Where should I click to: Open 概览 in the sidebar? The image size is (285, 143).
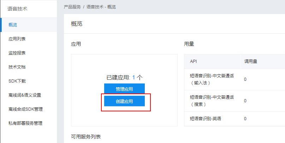29,25
